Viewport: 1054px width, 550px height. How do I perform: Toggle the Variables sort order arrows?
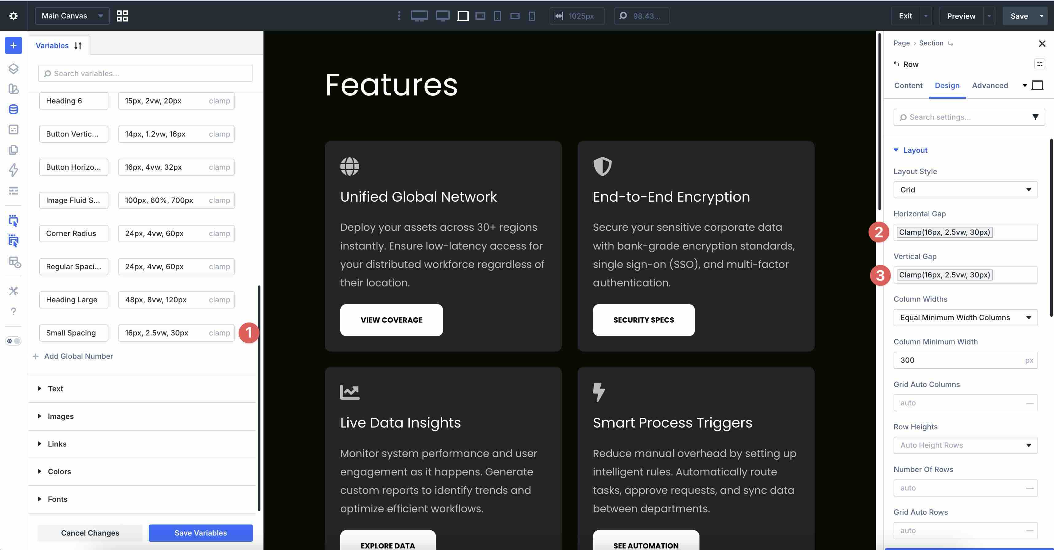click(x=78, y=46)
